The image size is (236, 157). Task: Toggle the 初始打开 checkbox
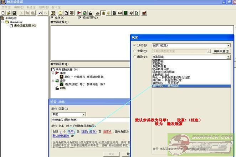click(80, 17)
